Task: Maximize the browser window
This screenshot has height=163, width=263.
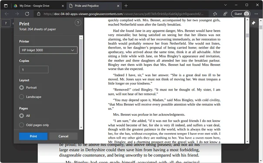Action: (x=247, y=5)
